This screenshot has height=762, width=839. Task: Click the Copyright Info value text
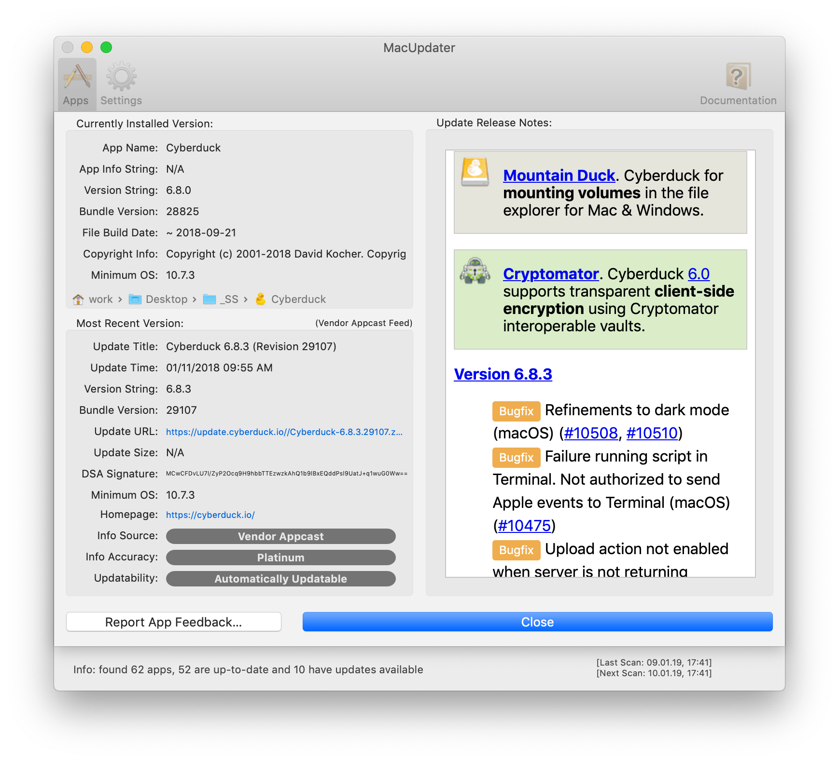click(x=286, y=254)
